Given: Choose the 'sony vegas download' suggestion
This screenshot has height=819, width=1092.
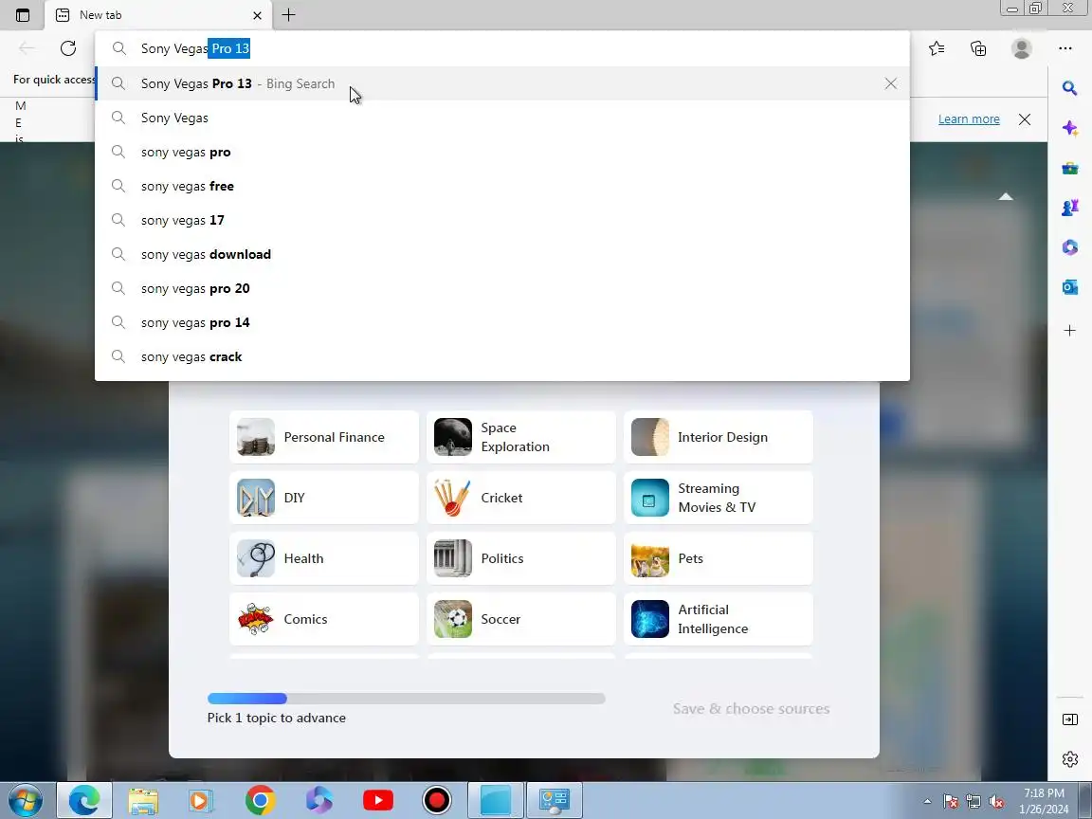Looking at the screenshot, I should pyautogui.click(x=502, y=254).
